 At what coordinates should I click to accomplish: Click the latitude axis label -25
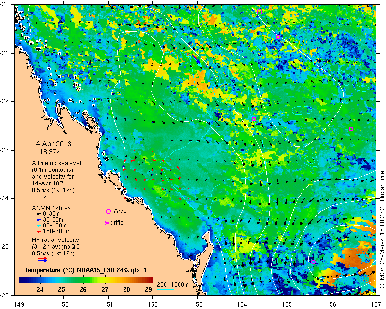coord(5,247)
